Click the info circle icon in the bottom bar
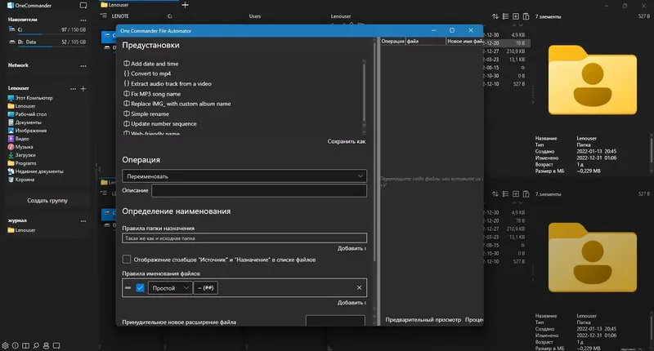Image resolution: width=654 pixels, height=351 pixels. coord(16,345)
